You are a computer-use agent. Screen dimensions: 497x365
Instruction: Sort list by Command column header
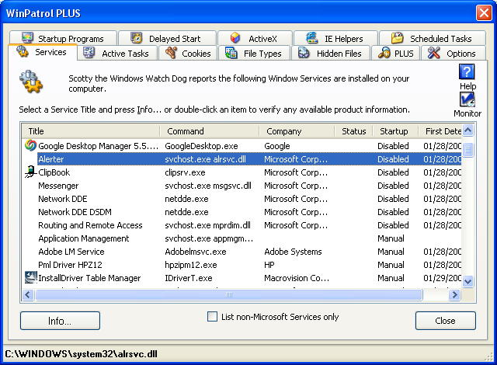(x=209, y=131)
